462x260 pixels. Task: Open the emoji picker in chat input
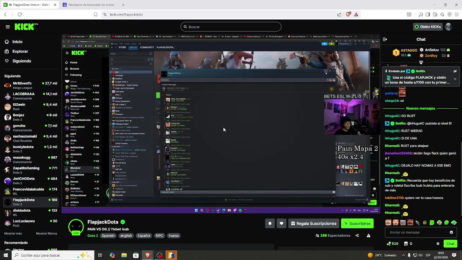point(451,232)
